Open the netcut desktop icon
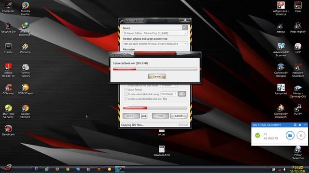309x173 pixels. (281, 28)
